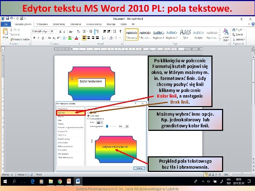Click the Zamień replace button

(237, 34)
